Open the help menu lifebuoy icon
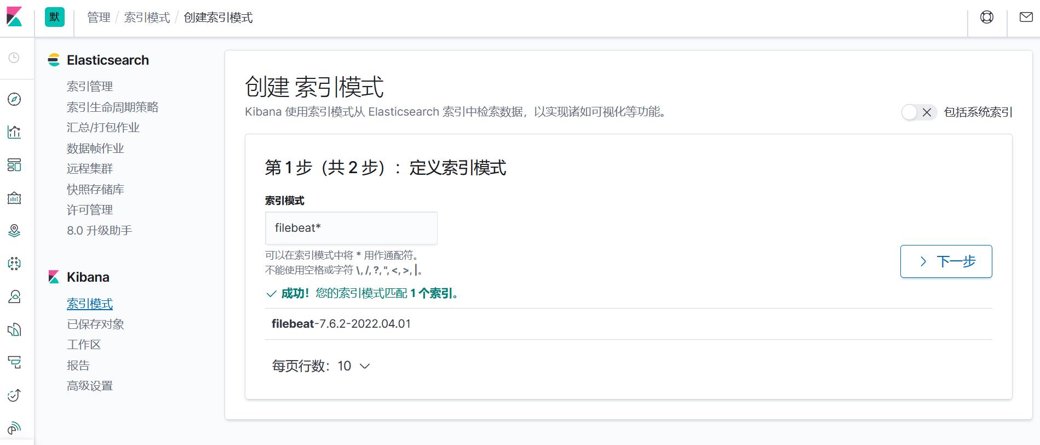The image size is (1040, 445). (x=987, y=17)
